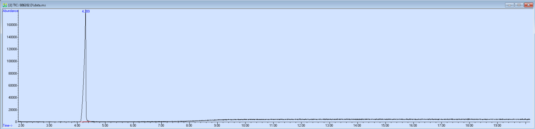The width and height of the screenshot is (535, 129).
Task: Click the 20000 abundance tick label
Action: point(12,110)
